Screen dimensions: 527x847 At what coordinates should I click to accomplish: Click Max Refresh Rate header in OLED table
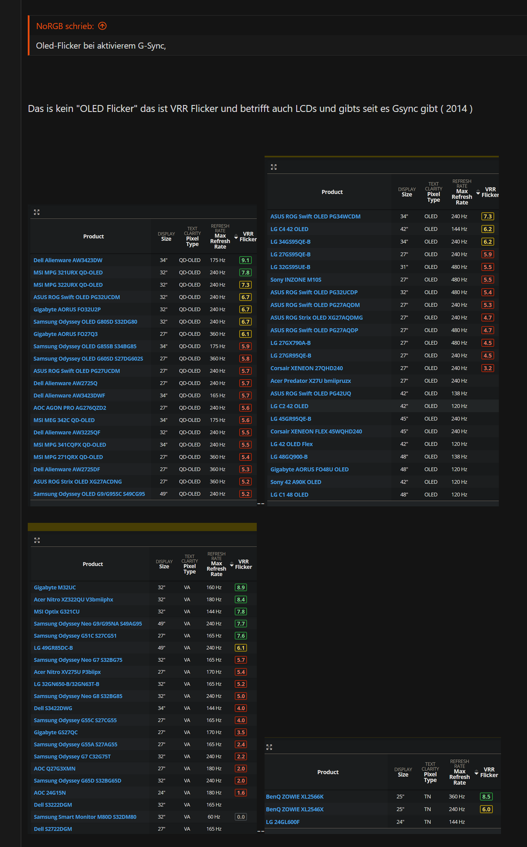pyautogui.click(x=462, y=197)
